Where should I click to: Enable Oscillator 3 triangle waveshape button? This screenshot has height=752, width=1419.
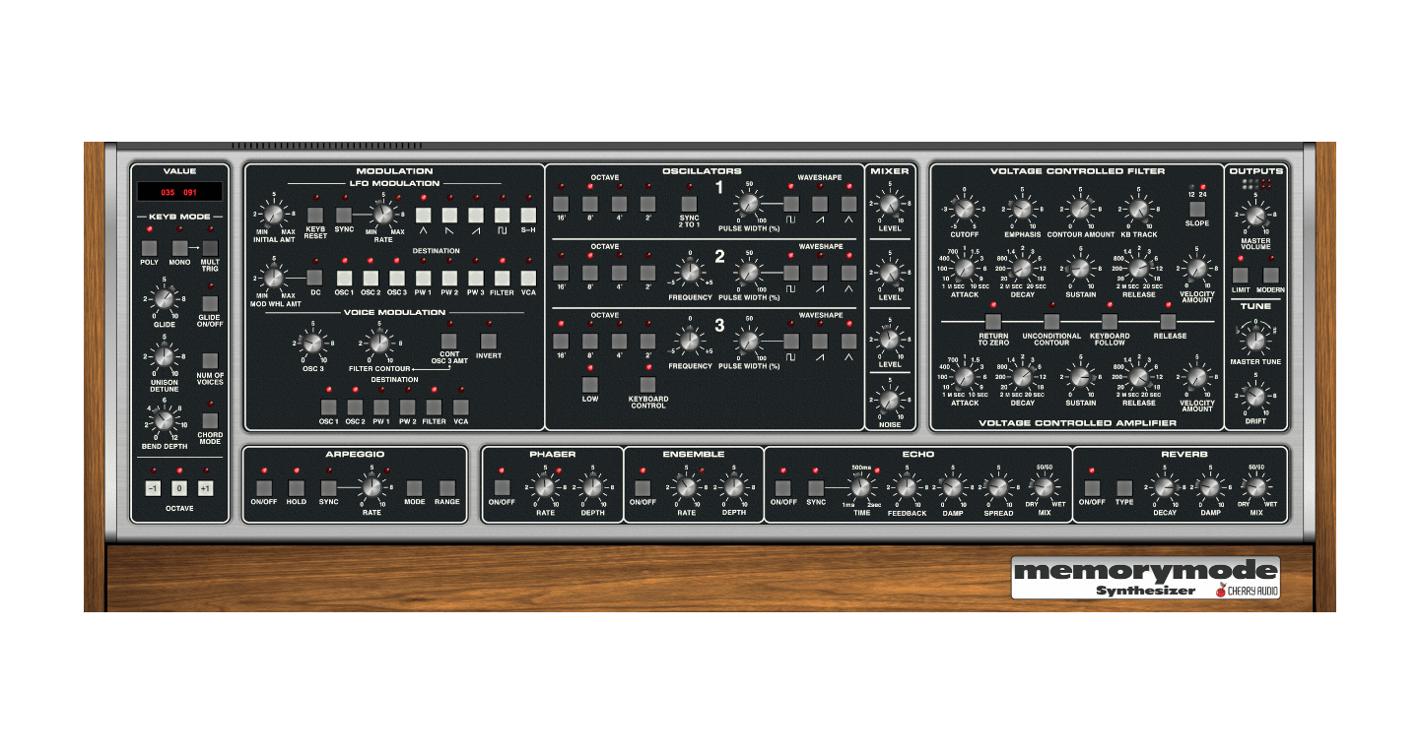pyautogui.click(x=849, y=341)
